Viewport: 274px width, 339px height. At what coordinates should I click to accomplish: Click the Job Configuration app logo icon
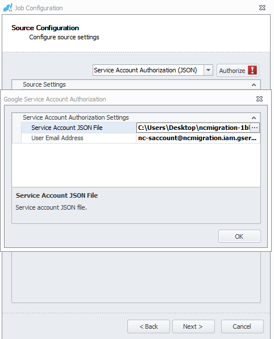click(x=8, y=7)
